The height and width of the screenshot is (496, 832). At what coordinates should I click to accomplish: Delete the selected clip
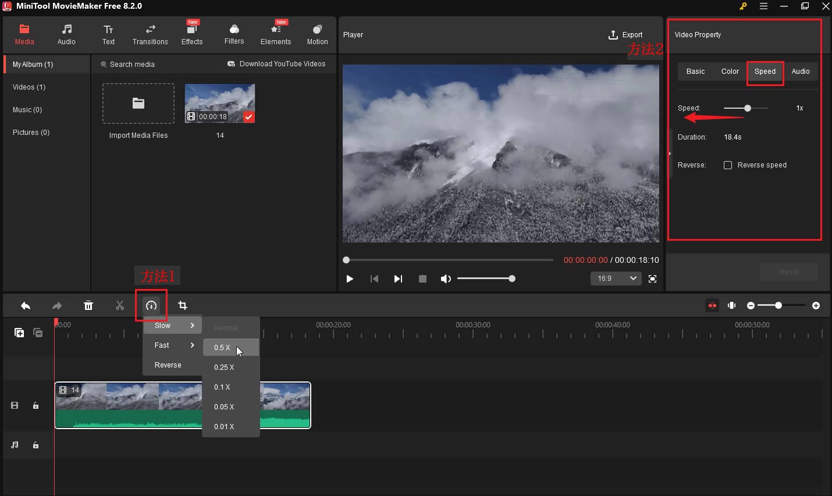point(88,305)
